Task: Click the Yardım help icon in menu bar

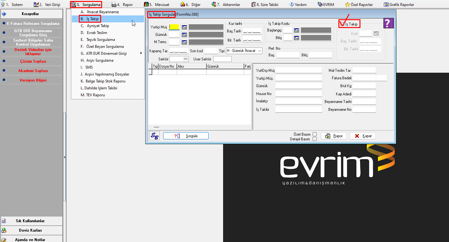Action: point(291,5)
